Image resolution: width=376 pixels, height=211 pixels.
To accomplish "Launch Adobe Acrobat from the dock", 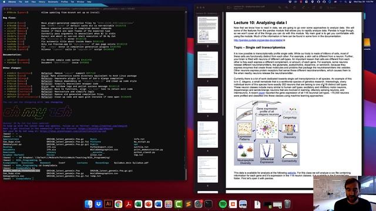I will point(128,204).
